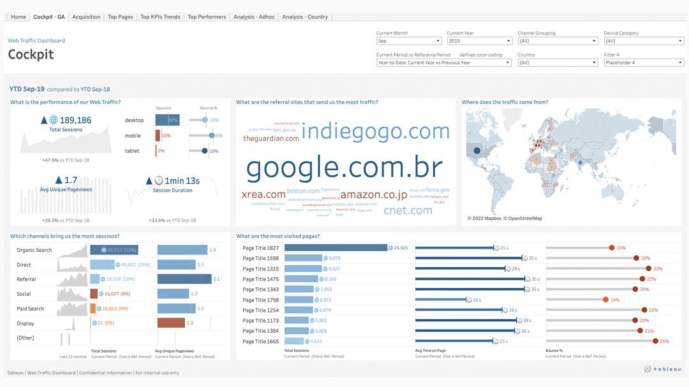Expand the Current Period vs Reference Period dropdown
Screen dimensions: 689x387
444,62
